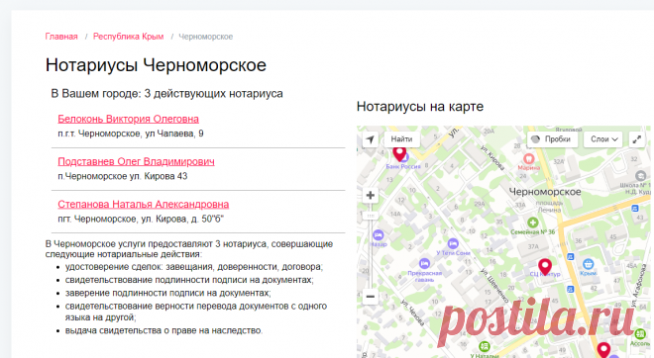Go to Республика Крым breadcrumb
This screenshot has height=358, width=654.
pyautogui.click(x=128, y=37)
